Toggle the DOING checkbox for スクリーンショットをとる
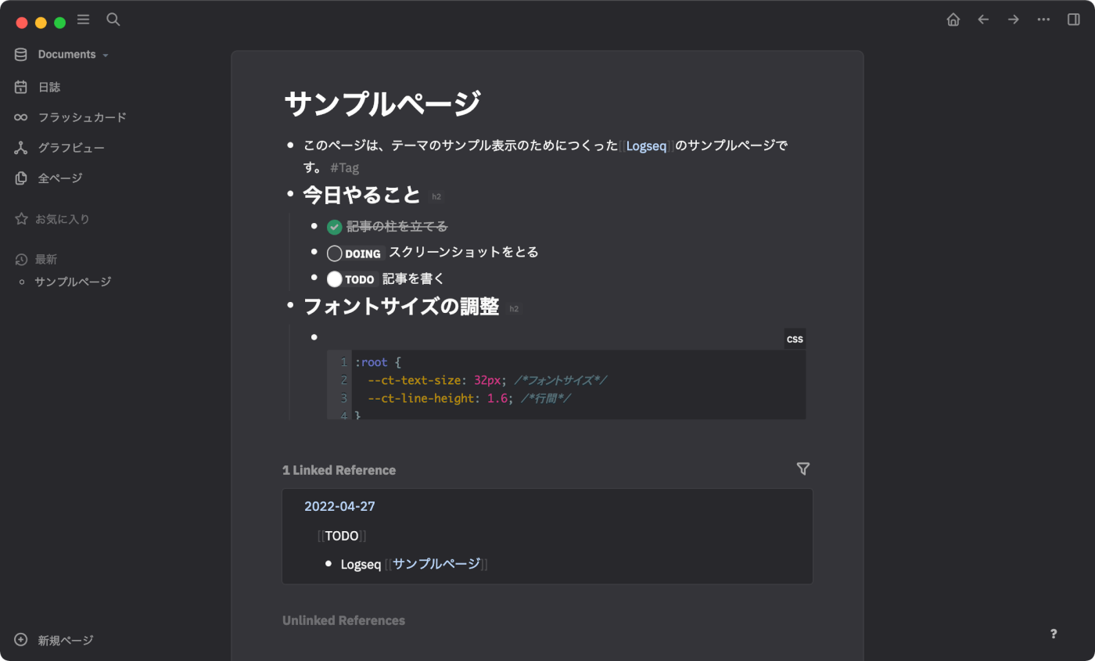 (x=335, y=252)
